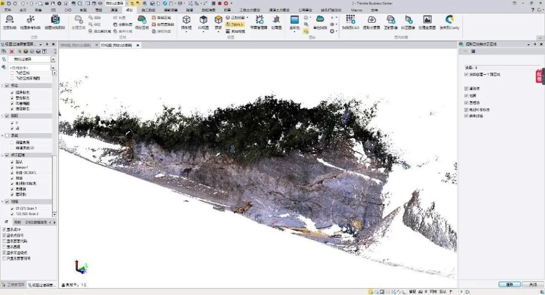Click the 3D axis indicator in the viewport

pos(80,267)
